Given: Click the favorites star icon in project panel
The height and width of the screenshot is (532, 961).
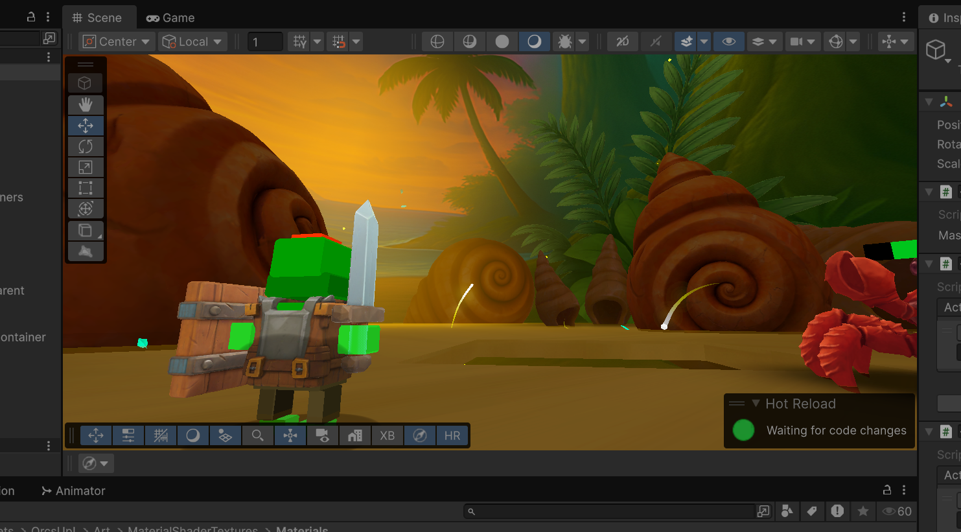Looking at the screenshot, I should pos(863,511).
